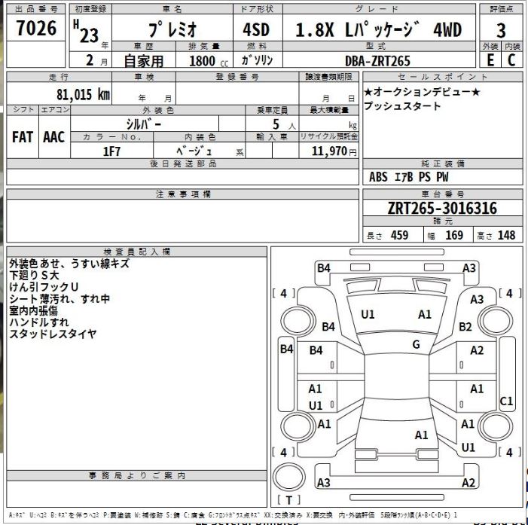Click the U1 dent mark on hood
This screenshot has width=528, height=525.
pos(368,314)
